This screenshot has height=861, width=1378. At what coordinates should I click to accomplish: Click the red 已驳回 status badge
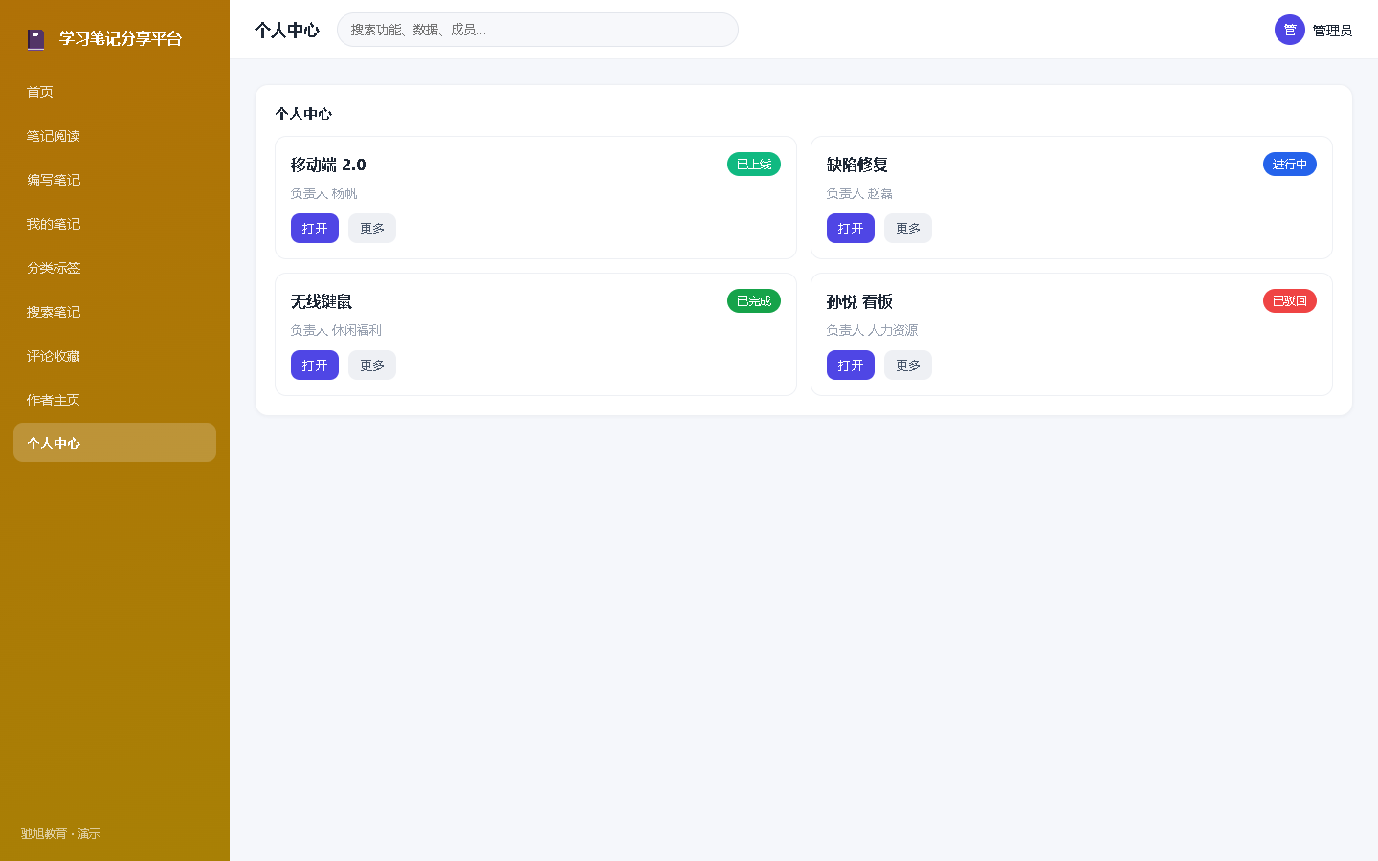click(1290, 301)
